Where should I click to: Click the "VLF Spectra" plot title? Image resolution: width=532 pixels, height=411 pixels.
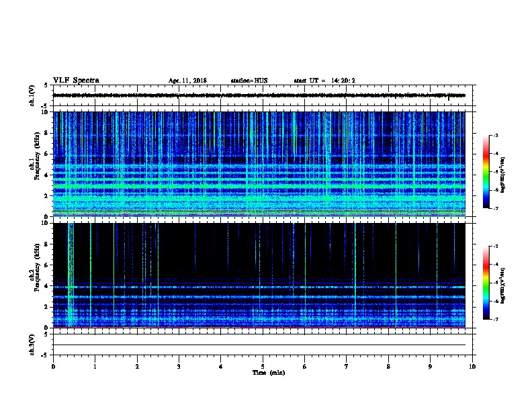click(x=76, y=81)
